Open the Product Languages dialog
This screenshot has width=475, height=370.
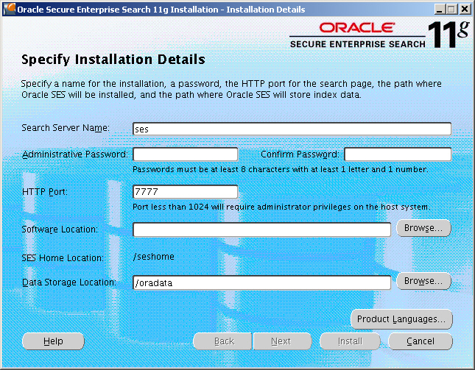click(401, 319)
